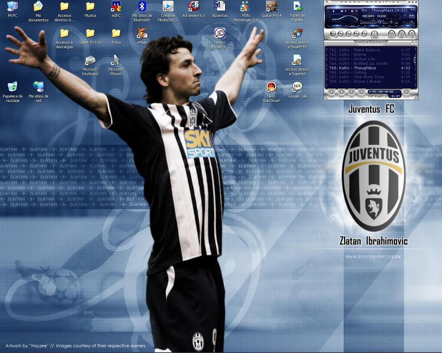Open the playlist ADD menu button
The width and height of the screenshot is (442, 353).
pyautogui.click(x=331, y=93)
